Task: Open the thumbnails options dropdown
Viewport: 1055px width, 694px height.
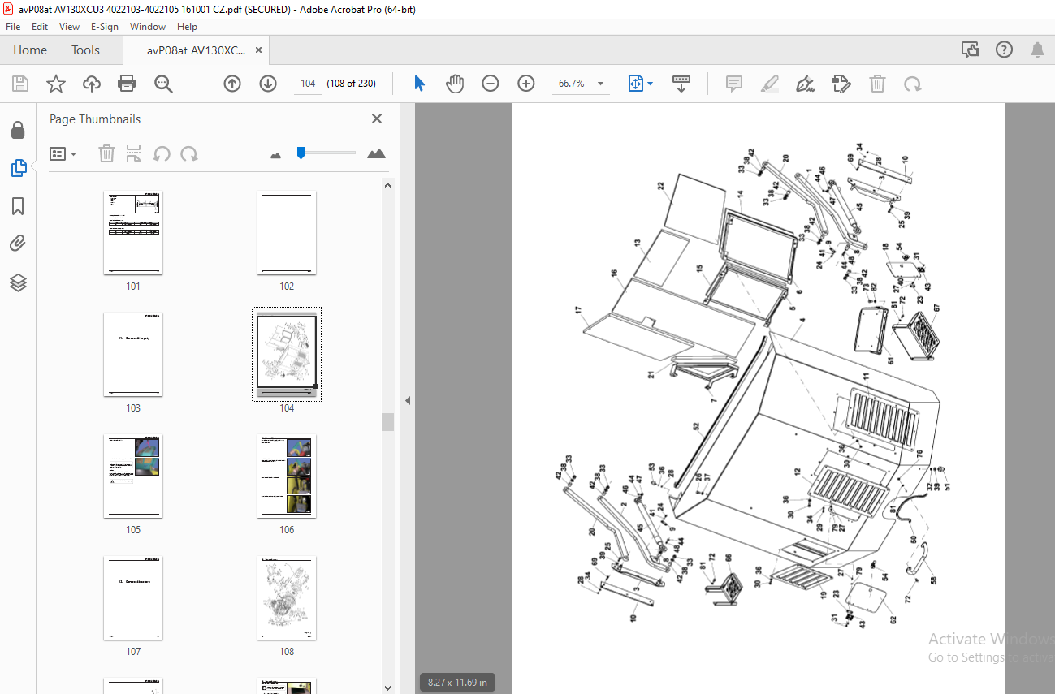Action: pyautogui.click(x=63, y=153)
